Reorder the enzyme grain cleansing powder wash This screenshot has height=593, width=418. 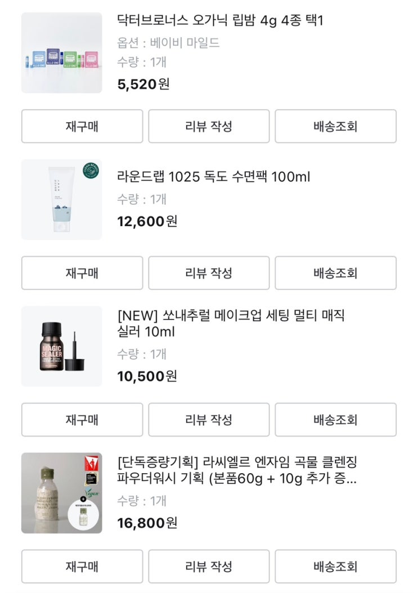click(x=82, y=566)
